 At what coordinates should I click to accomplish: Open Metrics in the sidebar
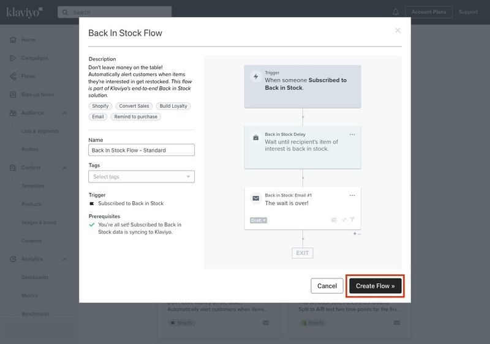point(29,296)
